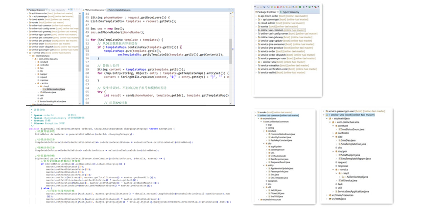Click the red Stop square in the toolbar

(x=278, y=7)
